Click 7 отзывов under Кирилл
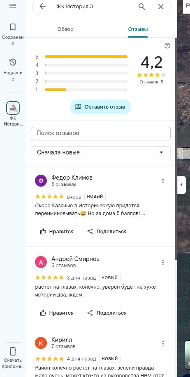 (63, 346)
